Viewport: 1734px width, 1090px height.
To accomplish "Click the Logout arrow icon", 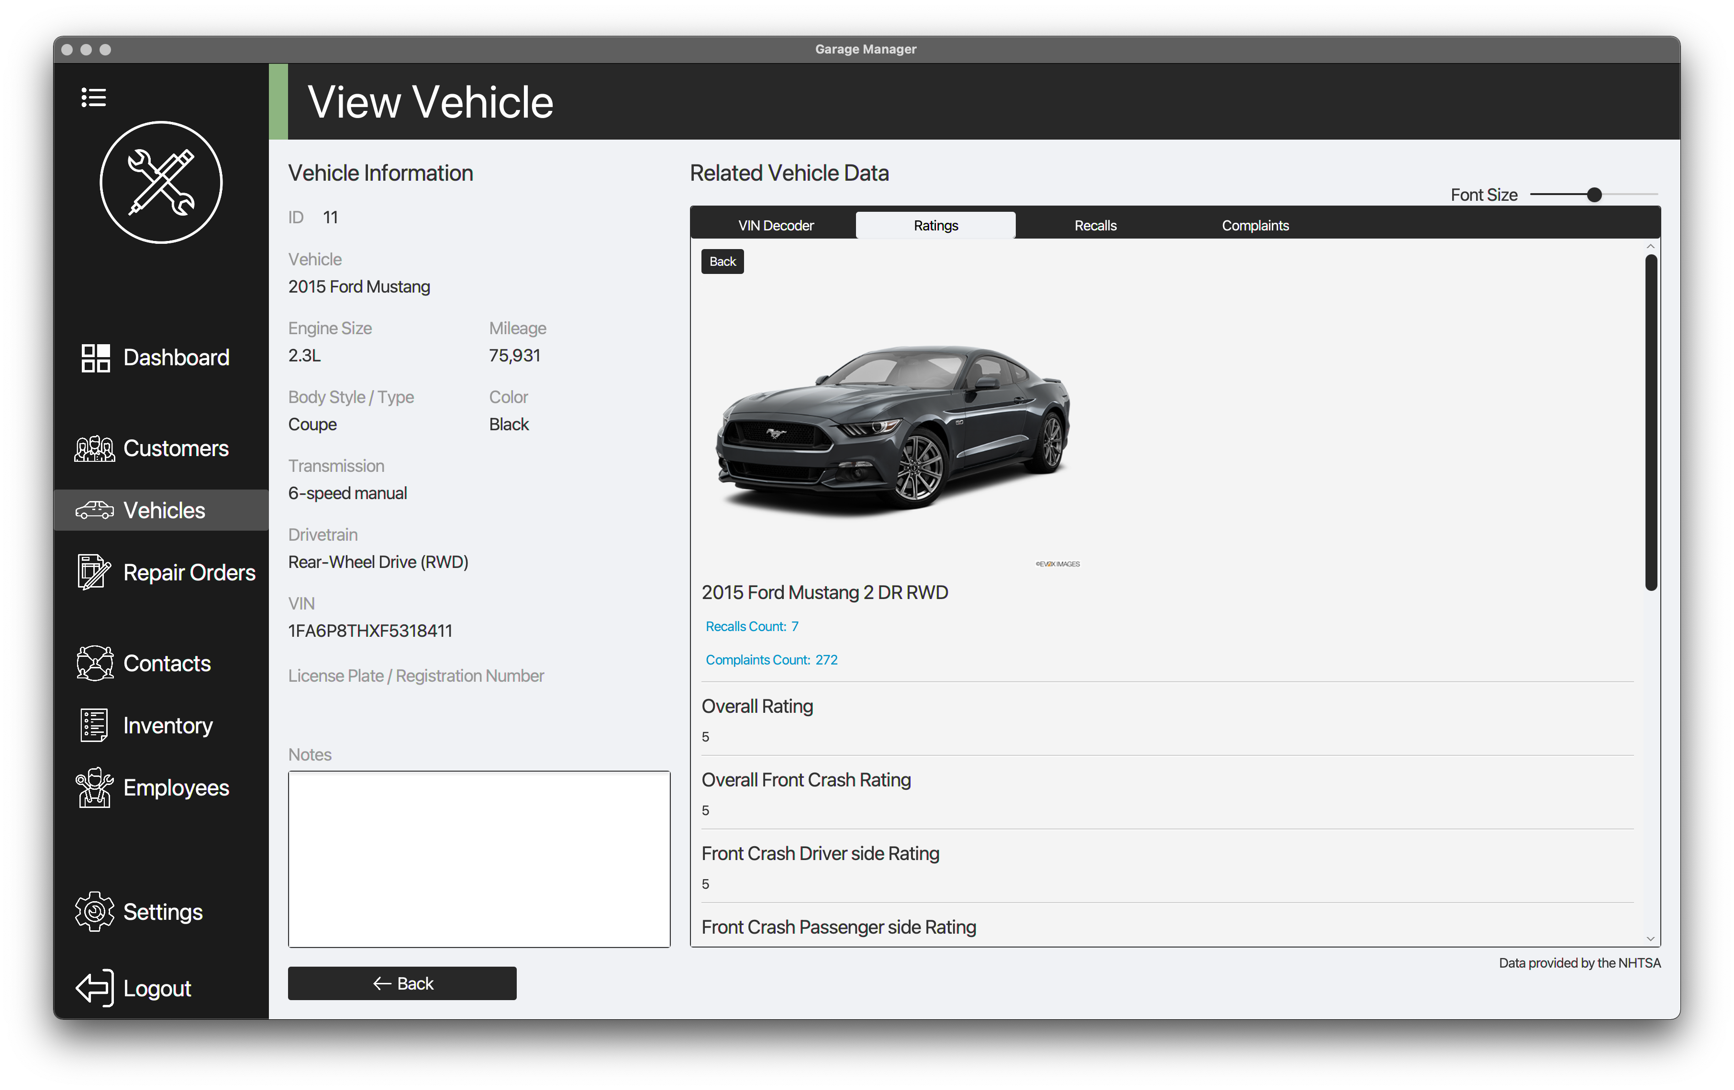I will click(94, 988).
